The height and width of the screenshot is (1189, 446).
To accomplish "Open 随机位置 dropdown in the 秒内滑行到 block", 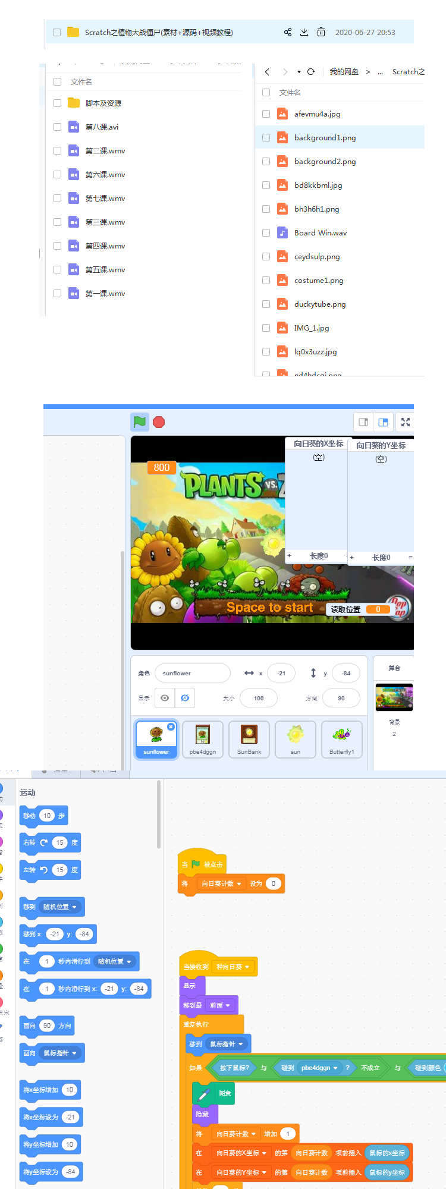I will click(x=115, y=961).
